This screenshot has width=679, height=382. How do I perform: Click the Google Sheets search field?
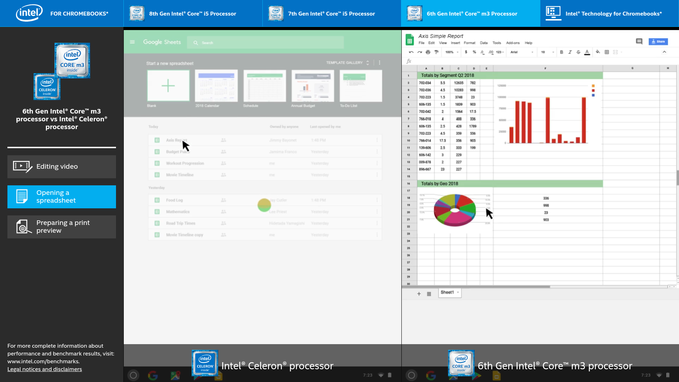(x=265, y=42)
